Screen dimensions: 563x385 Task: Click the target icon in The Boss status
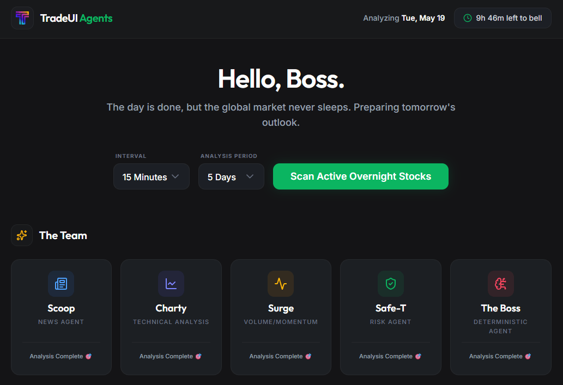528,356
